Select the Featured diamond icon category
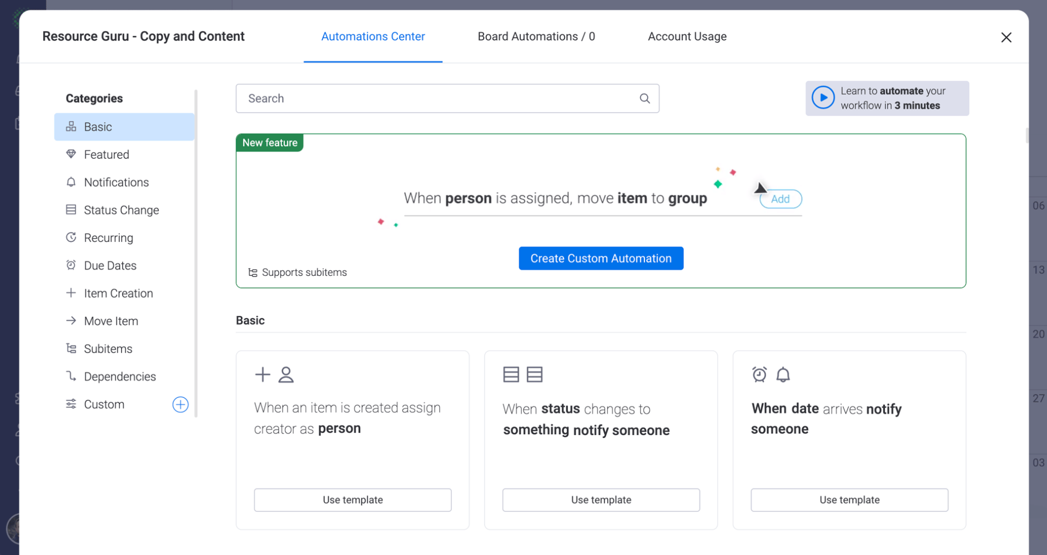 tap(71, 154)
